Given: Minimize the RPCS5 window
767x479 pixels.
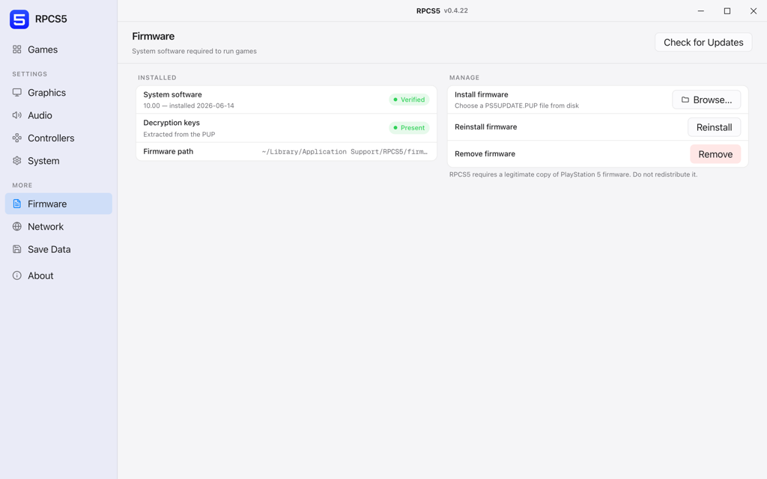Looking at the screenshot, I should [x=700, y=10].
